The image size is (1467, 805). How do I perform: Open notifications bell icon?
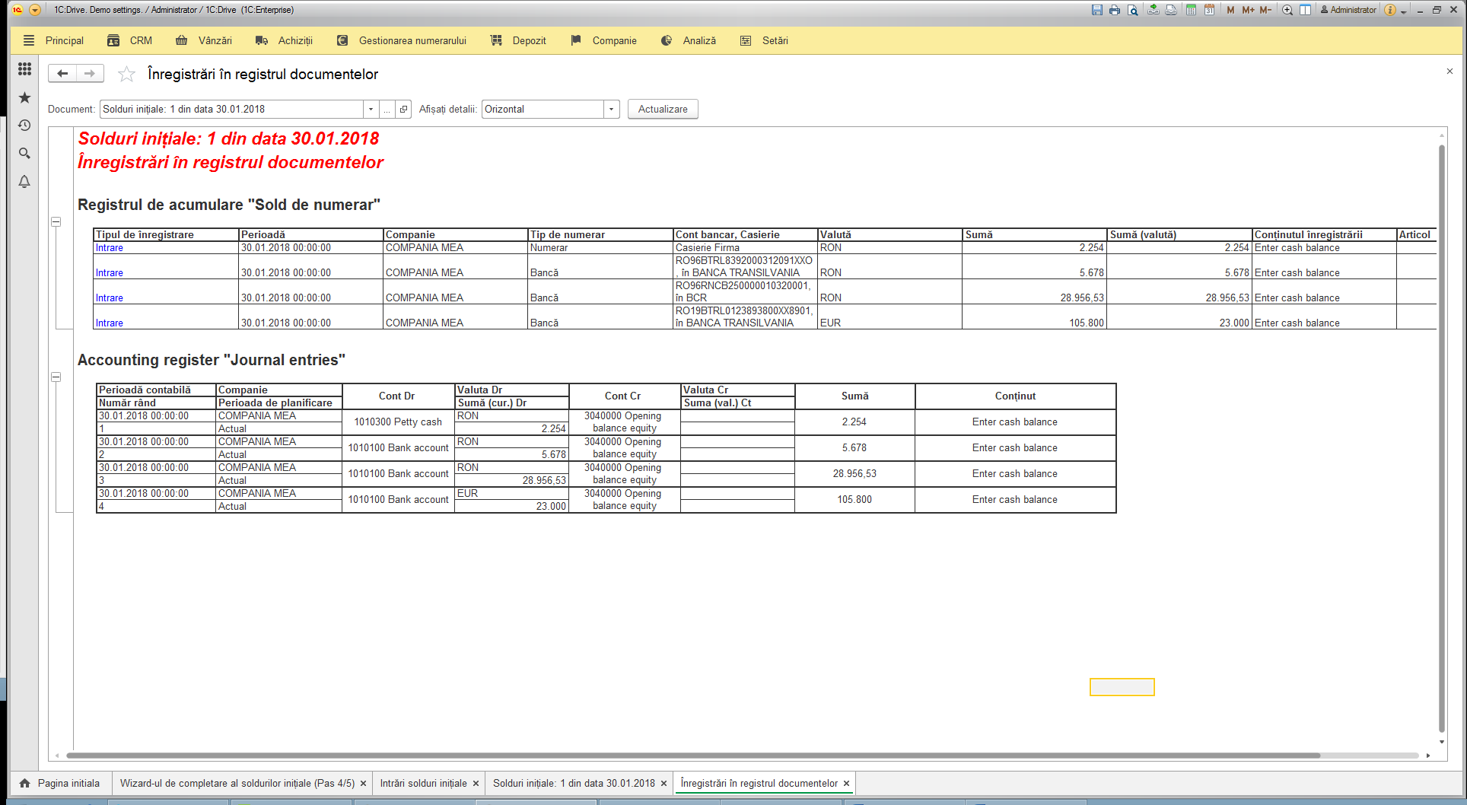coord(24,182)
